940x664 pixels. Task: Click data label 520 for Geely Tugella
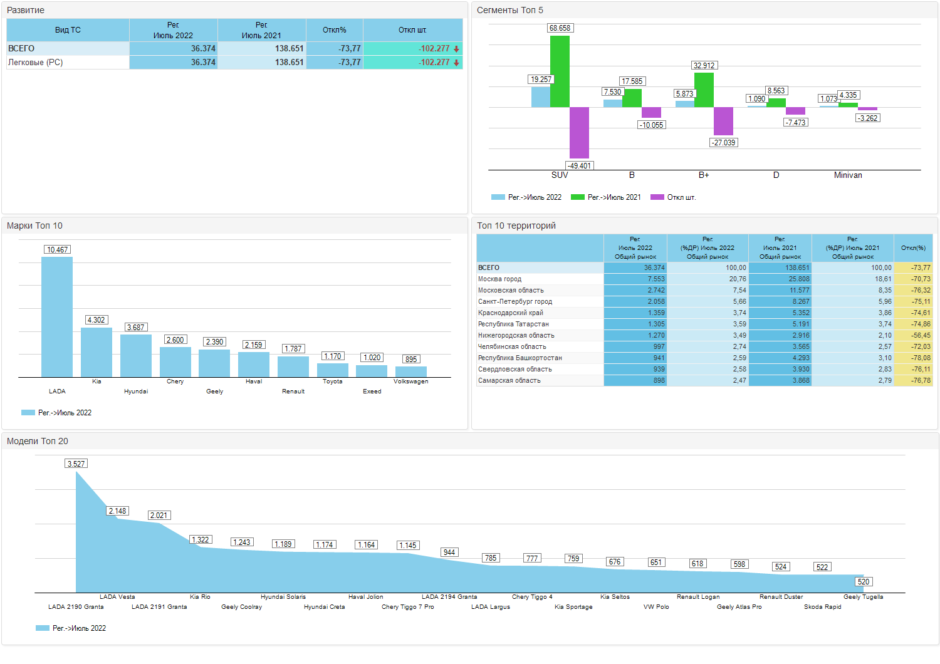(x=864, y=582)
